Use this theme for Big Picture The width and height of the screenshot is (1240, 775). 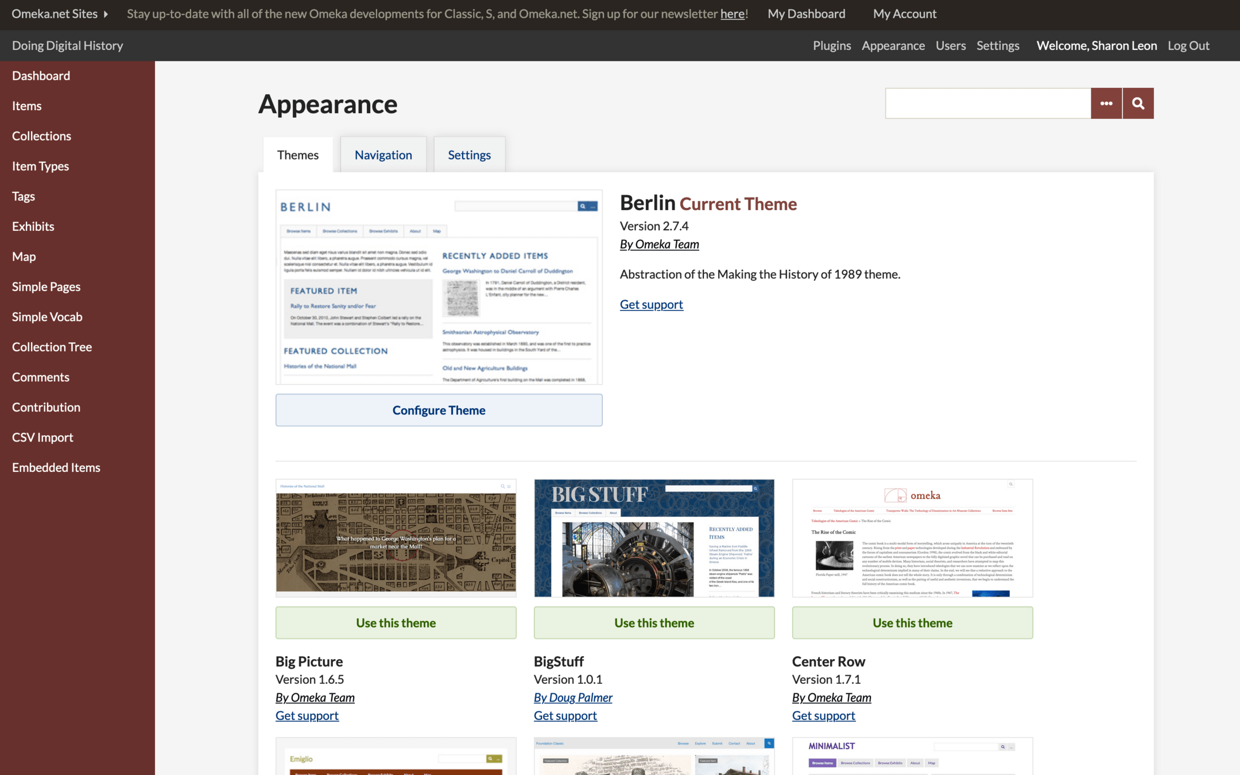click(x=396, y=623)
